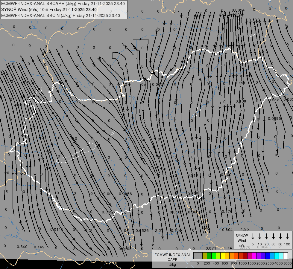Click the 1500 tick label in CAPE legend
Image resolution: width=293 pixels, height=269 pixels.
click(x=251, y=263)
